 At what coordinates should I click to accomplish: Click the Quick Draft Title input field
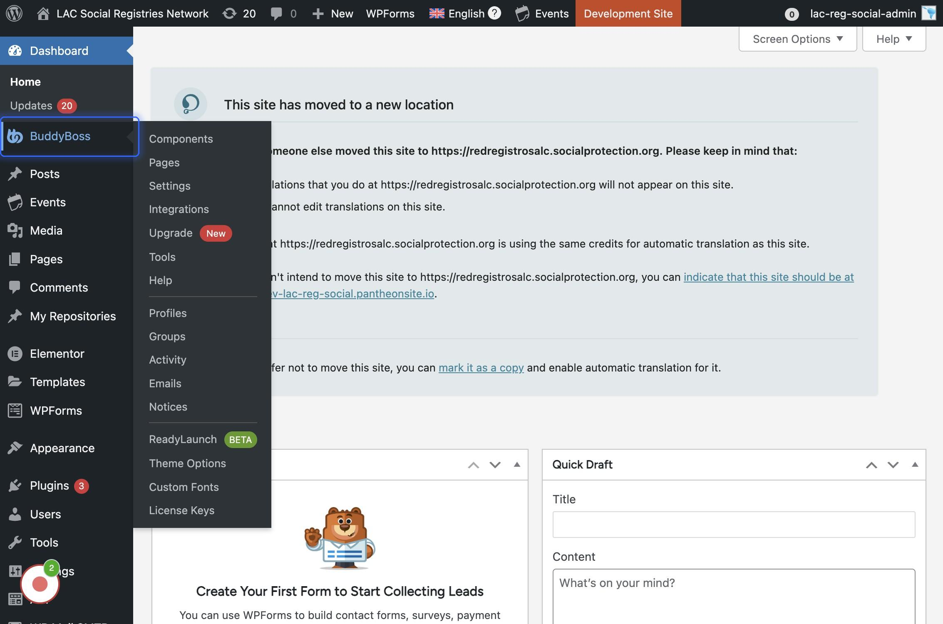click(733, 525)
